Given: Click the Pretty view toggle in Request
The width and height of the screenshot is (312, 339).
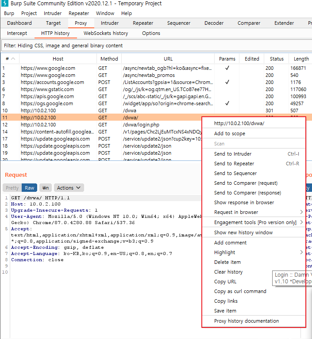Looking at the screenshot, I should [12, 188].
